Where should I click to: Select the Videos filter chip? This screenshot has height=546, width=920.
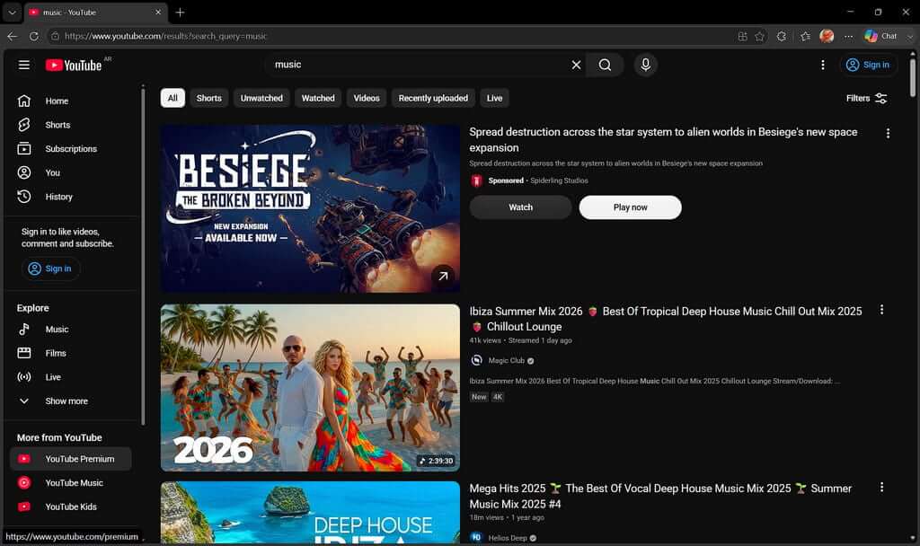pyautogui.click(x=367, y=99)
